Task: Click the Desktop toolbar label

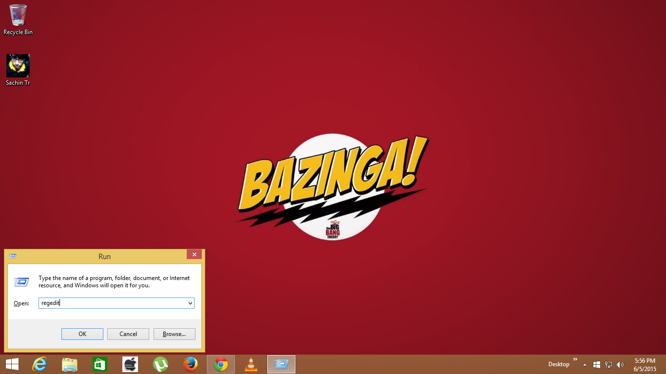Action: click(x=558, y=364)
